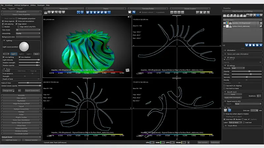Toggle the Orthographic projection checkbox
Viewport: 264px width, 148px height.
click(x=16, y=18)
